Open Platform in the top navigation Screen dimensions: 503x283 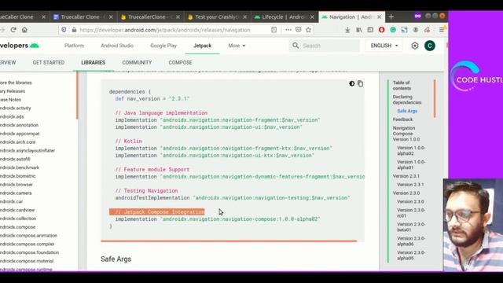pos(74,46)
